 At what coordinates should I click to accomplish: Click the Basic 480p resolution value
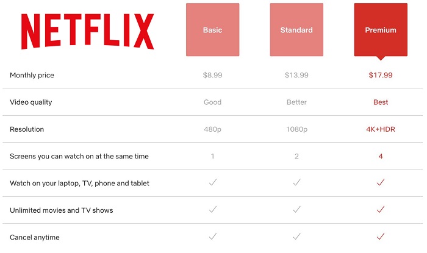coord(212,129)
